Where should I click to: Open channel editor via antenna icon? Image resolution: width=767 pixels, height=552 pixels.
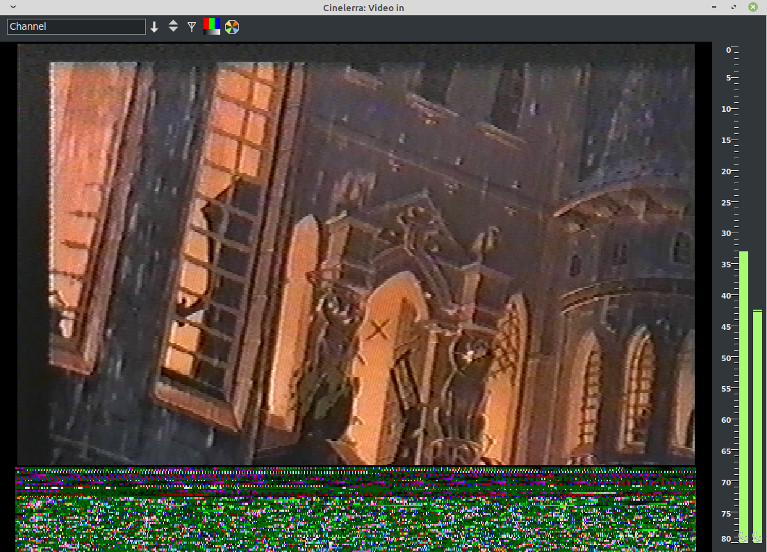(192, 27)
